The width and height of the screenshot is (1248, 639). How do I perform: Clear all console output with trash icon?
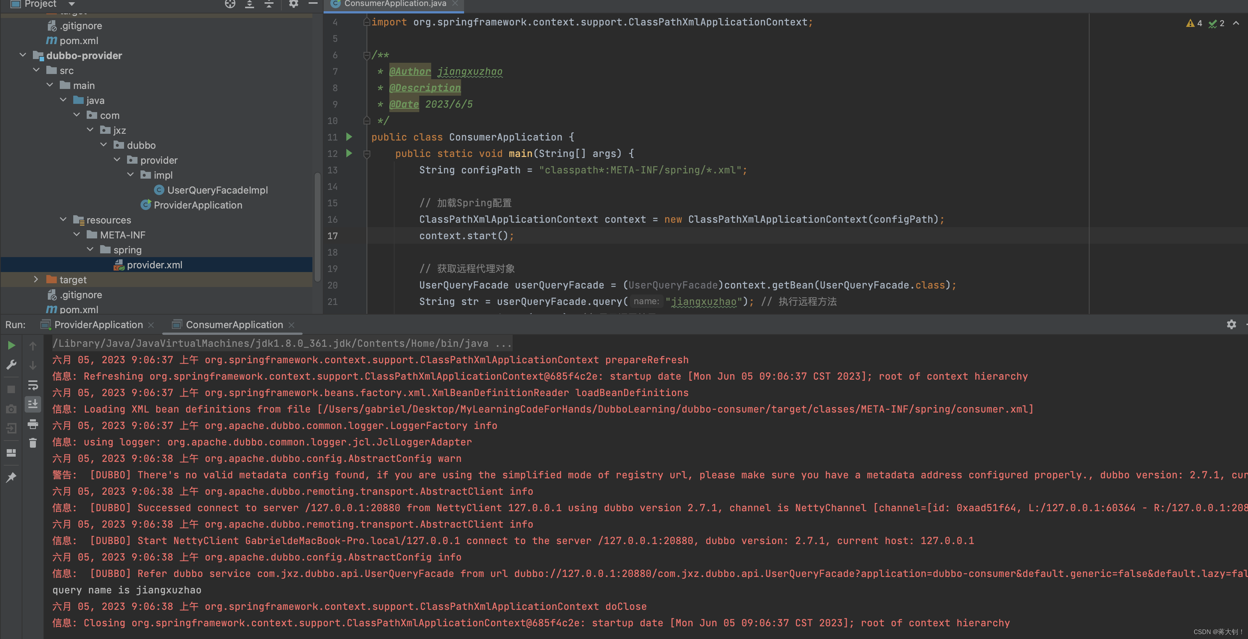pyautogui.click(x=33, y=443)
